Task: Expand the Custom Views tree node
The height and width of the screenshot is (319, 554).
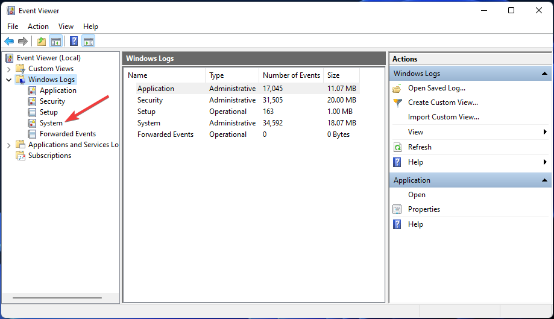Action: pyautogui.click(x=8, y=69)
